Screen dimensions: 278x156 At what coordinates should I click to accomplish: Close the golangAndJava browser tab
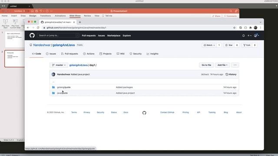coord(74,22)
